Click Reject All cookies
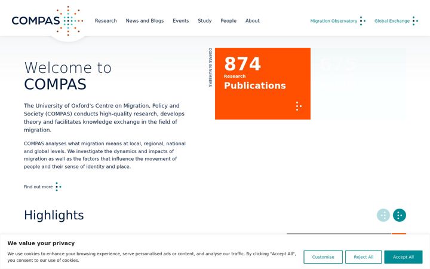Image resolution: width=430 pixels, height=269 pixels. click(x=363, y=257)
